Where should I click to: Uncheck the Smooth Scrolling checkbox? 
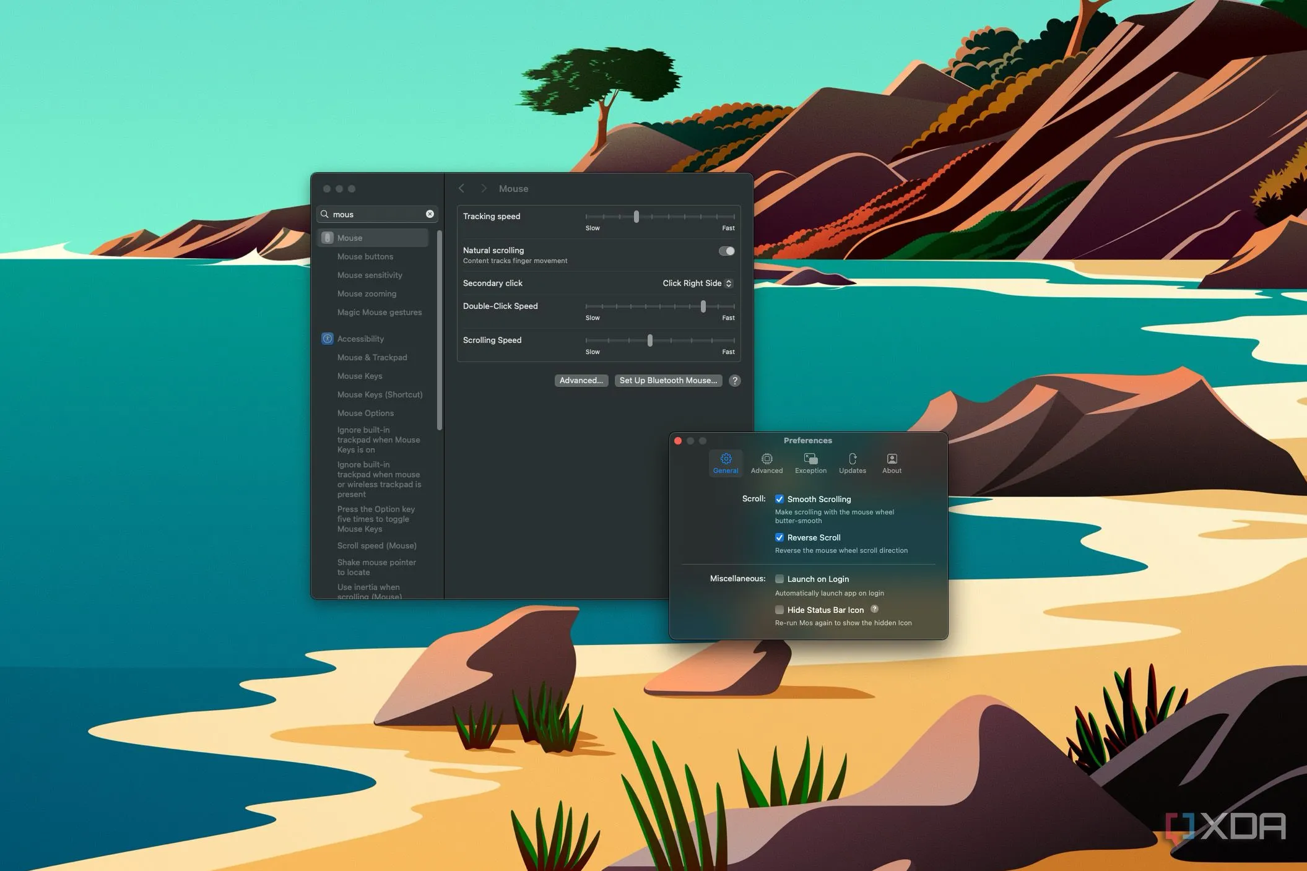[x=779, y=499]
